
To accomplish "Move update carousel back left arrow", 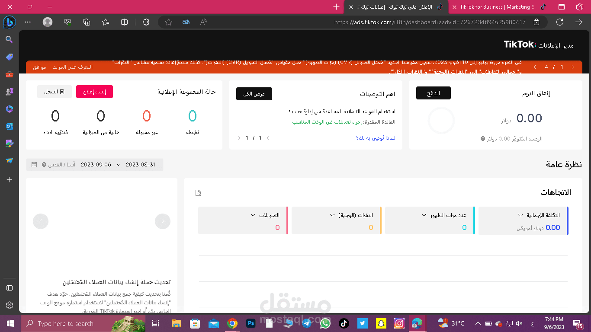I will [41, 221].
